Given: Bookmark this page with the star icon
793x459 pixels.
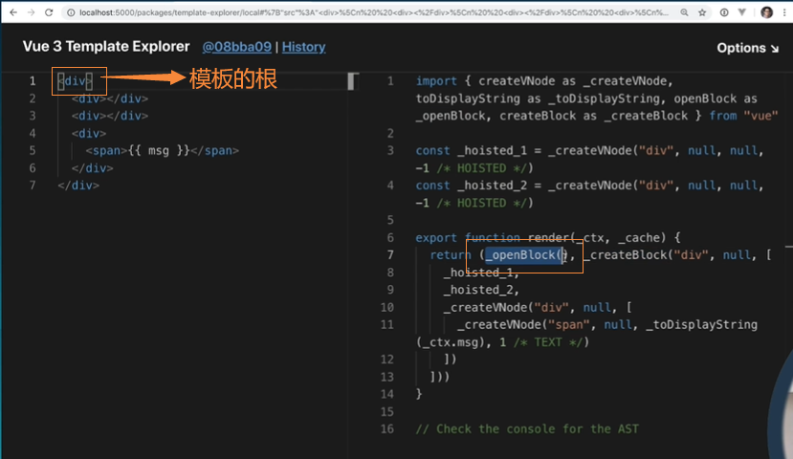Looking at the screenshot, I should tap(702, 12).
